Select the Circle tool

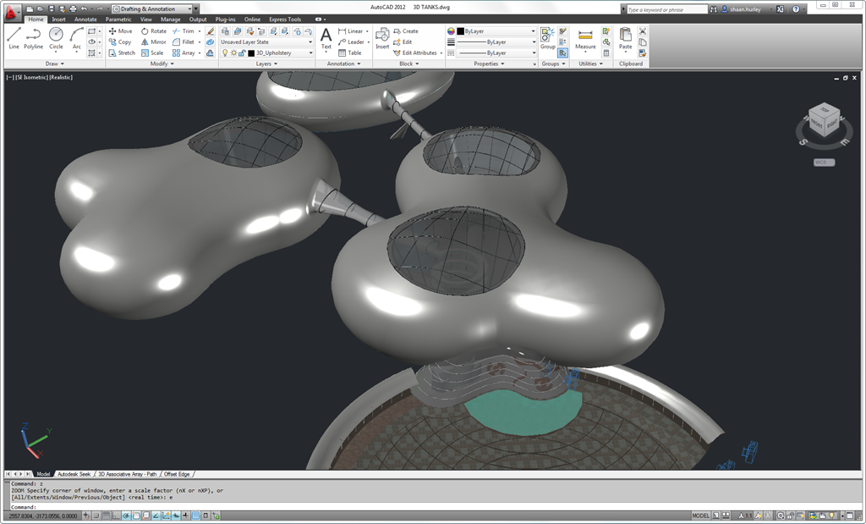tap(55, 37)
